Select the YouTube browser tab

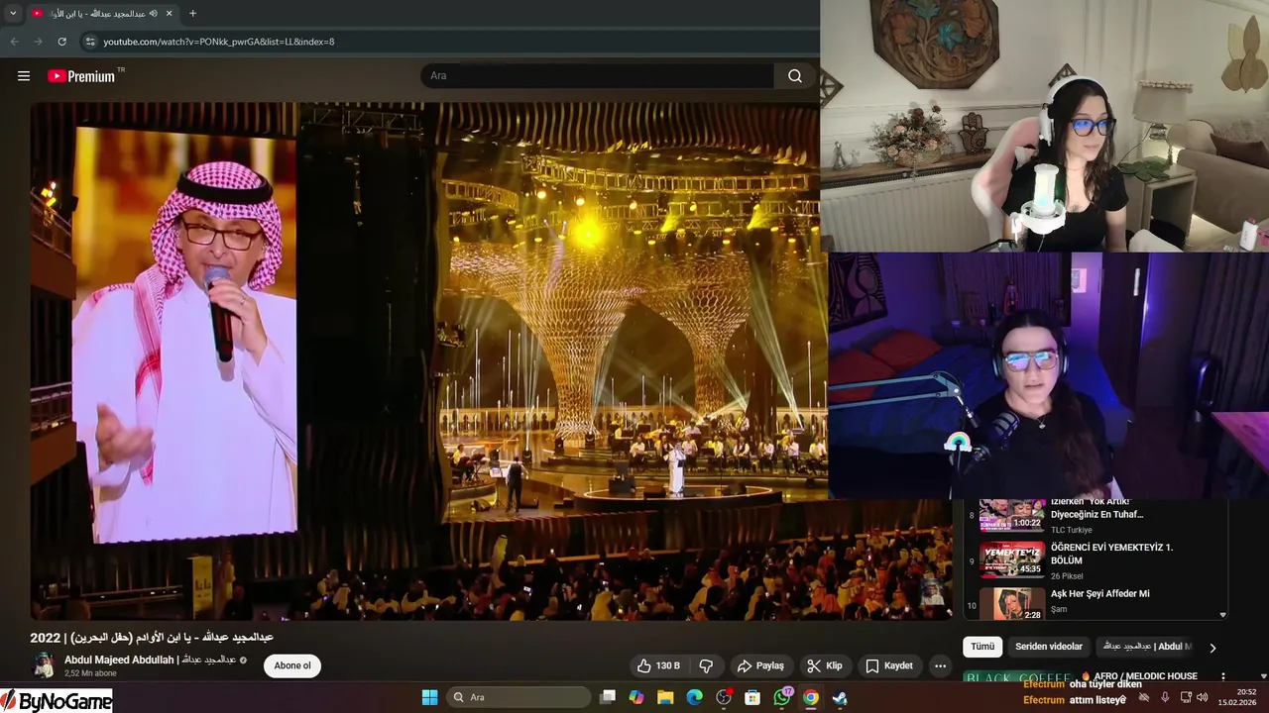point(103,13)
